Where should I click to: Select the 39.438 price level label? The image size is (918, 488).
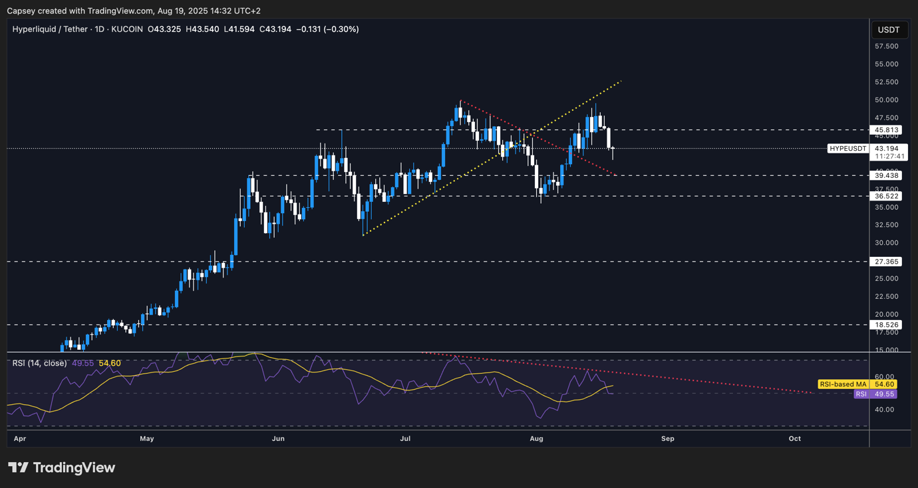click(888, 176)
